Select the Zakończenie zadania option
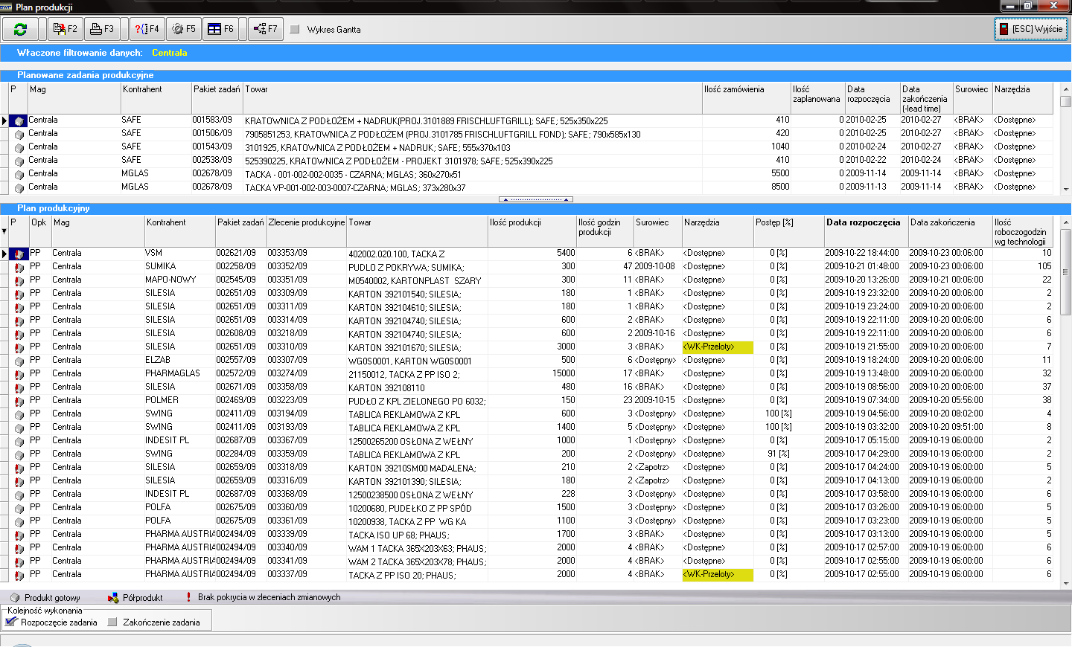This screenshot has width=1072, height=647. pyautogui.click(x=113, y=622)
